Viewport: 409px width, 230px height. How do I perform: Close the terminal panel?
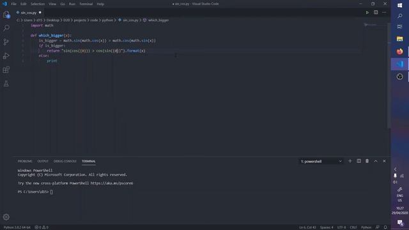(384, 161)
